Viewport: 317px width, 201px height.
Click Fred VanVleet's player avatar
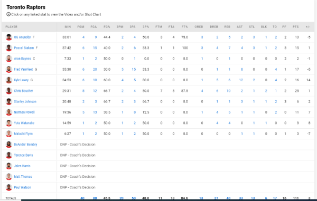coord(8,69)
